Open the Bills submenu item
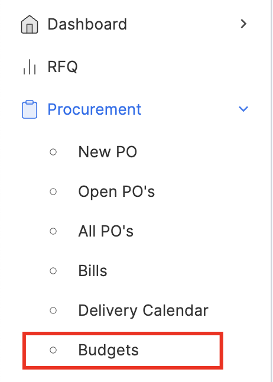The width and height of the screenshot is (273, 382). click(93, 271)
